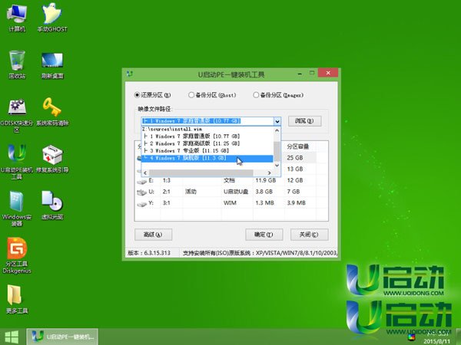461x345 pixels.
Task: Open the 回收站 recycle bin icon
Action: coord(17,64)
